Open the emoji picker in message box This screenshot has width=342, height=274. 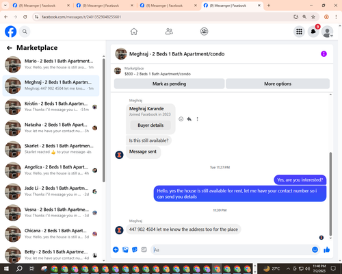[315, 249]
